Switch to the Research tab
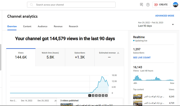 point(74,26)
